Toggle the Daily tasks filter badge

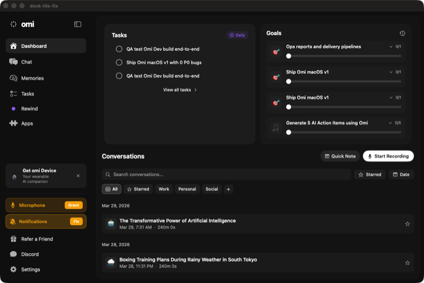(237, 35)
